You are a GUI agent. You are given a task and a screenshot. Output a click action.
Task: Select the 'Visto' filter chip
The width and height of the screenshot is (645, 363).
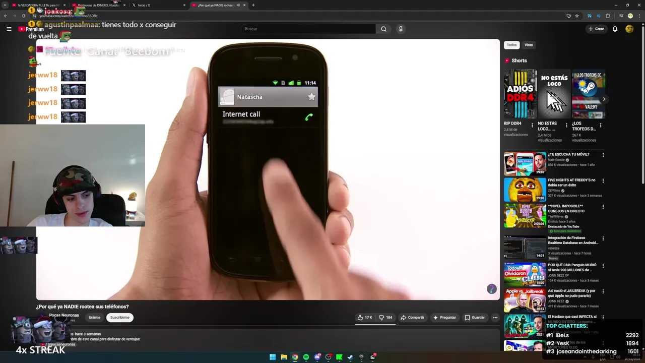[529, 45]
